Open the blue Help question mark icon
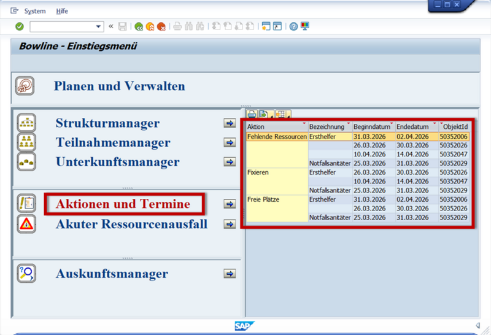The height and width of the screenshot is (335, 491). 293,26
